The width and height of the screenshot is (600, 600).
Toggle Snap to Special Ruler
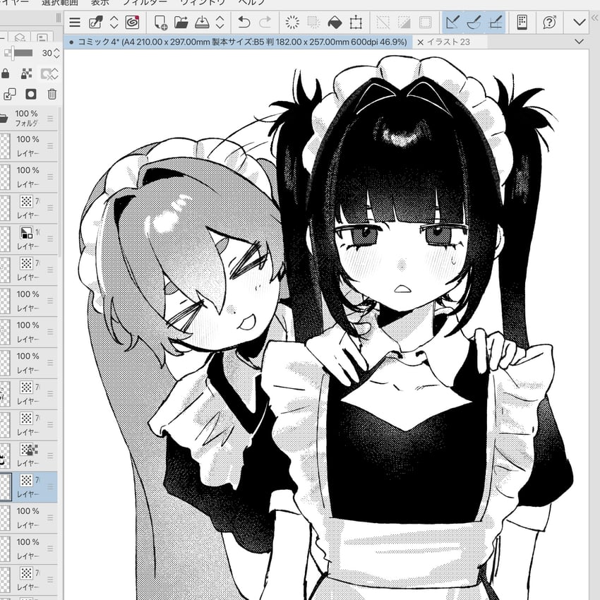tap(474, 22)
